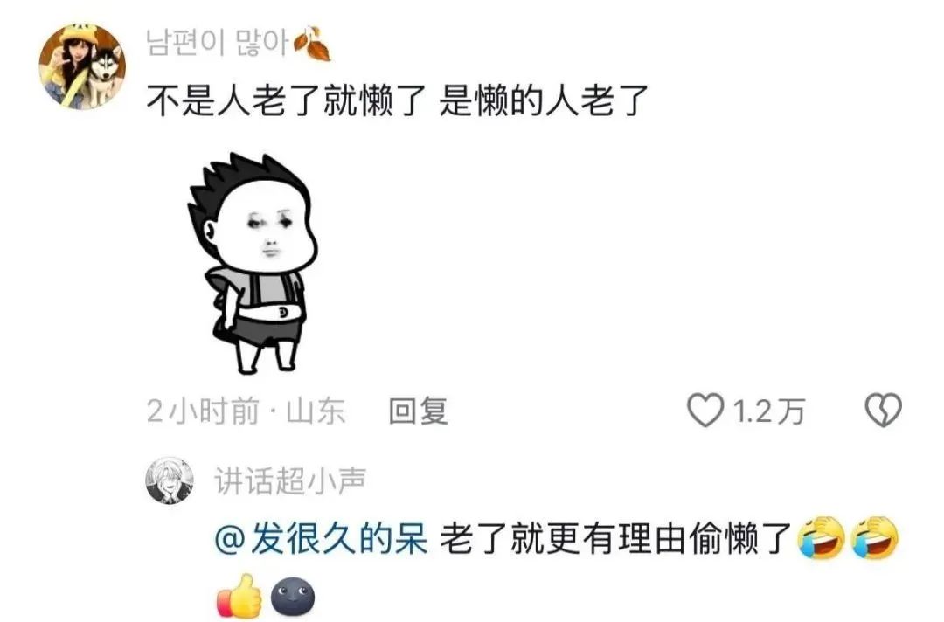This screenshot has height=622, width=944.
Task: Open the profile of 남편이 많아 via the username
Action: [218, 43]
